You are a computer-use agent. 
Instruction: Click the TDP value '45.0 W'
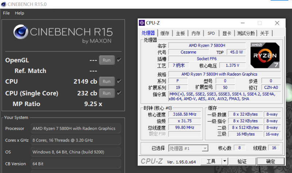[236, 52]
